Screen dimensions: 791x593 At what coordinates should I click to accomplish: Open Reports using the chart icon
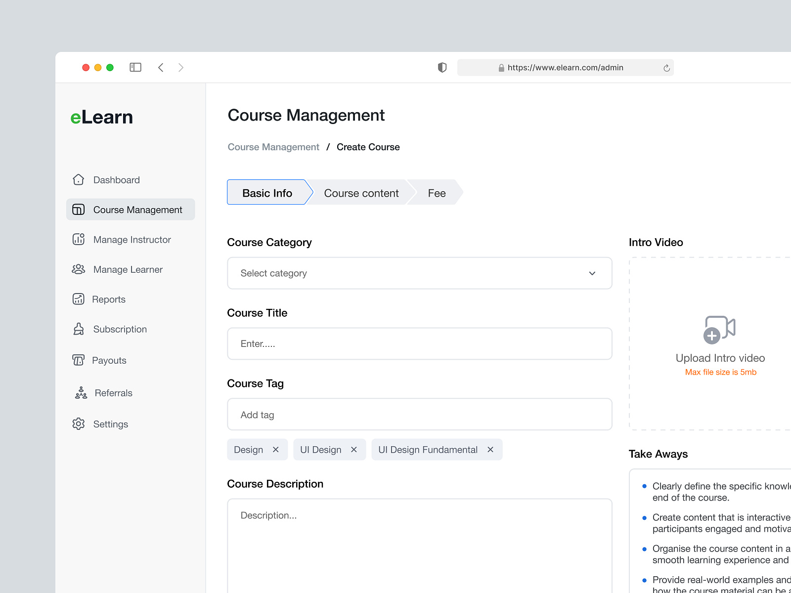(79, 299)
